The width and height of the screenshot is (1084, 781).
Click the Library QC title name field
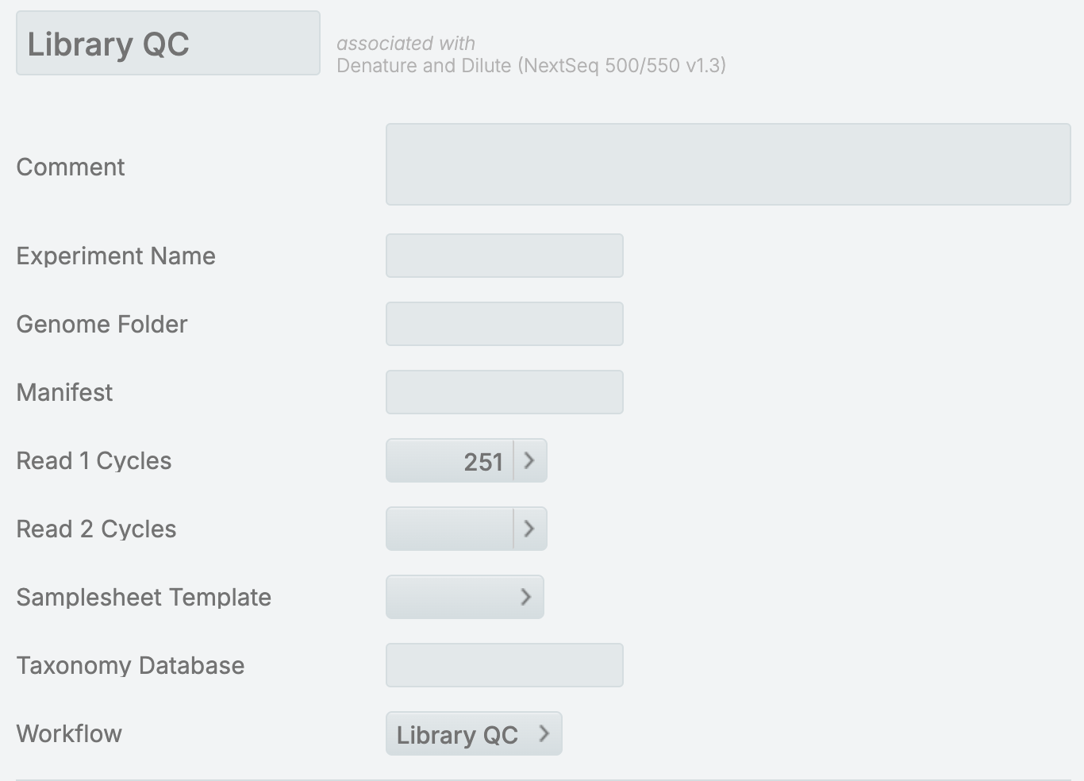click(x=168, y=44)
